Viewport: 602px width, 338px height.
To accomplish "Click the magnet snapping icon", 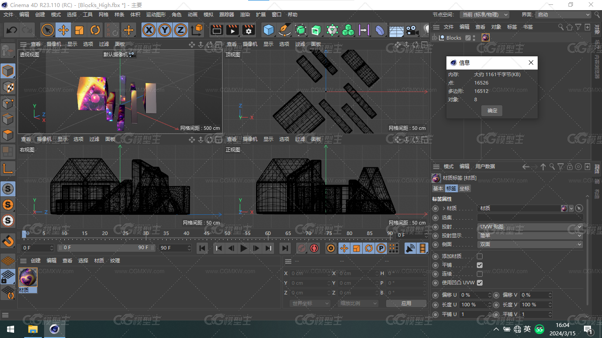I will (8, 240).
